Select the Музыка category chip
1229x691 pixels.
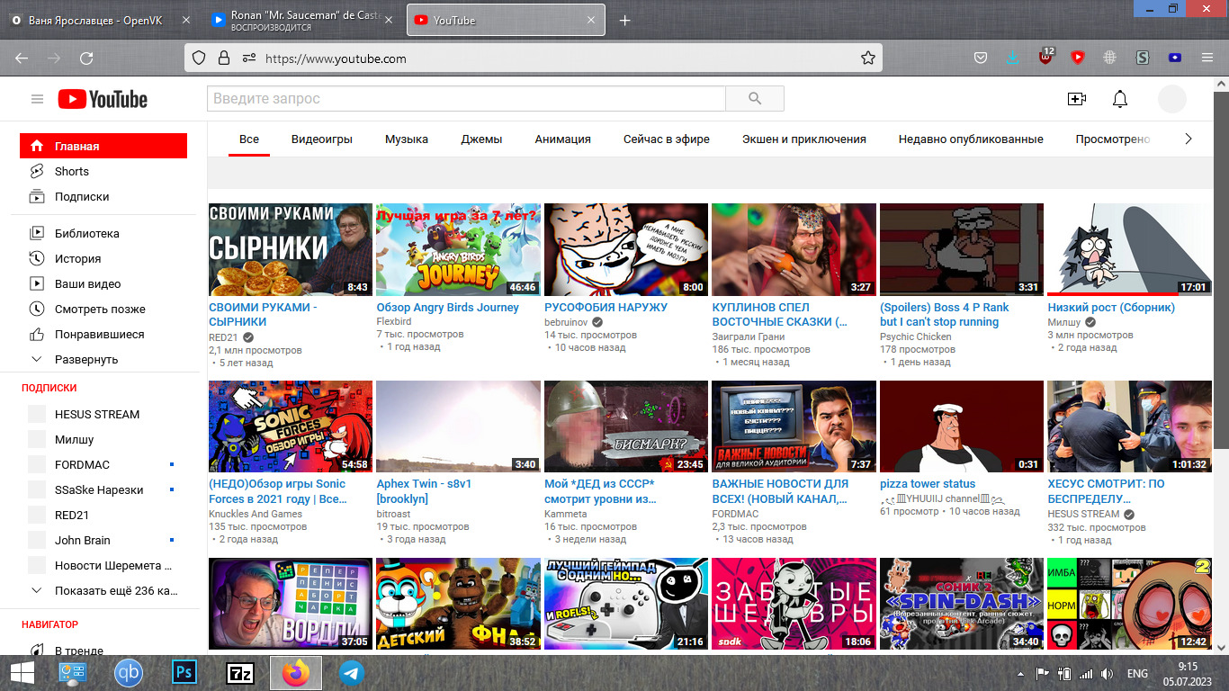[x=407, y=139]
